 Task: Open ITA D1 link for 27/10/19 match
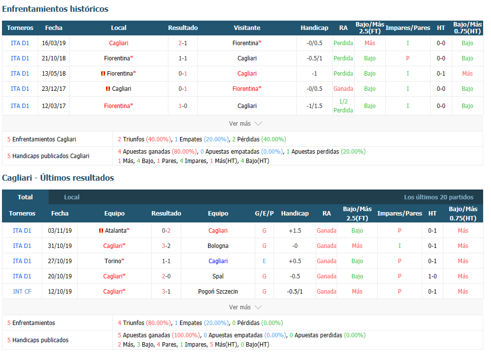coord(22,261)
